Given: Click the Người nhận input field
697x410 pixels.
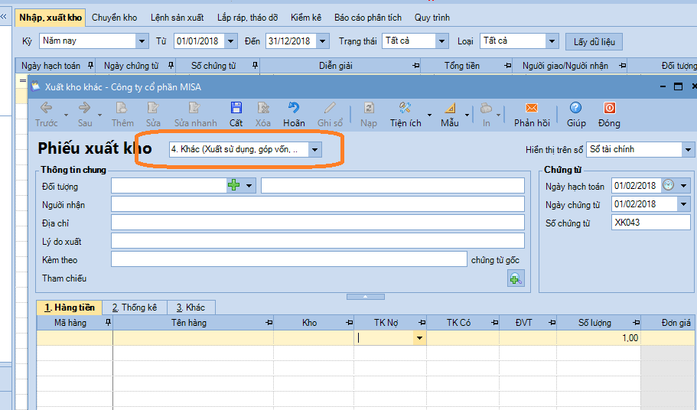Looking at the screenshot, I should coord(318,204).
